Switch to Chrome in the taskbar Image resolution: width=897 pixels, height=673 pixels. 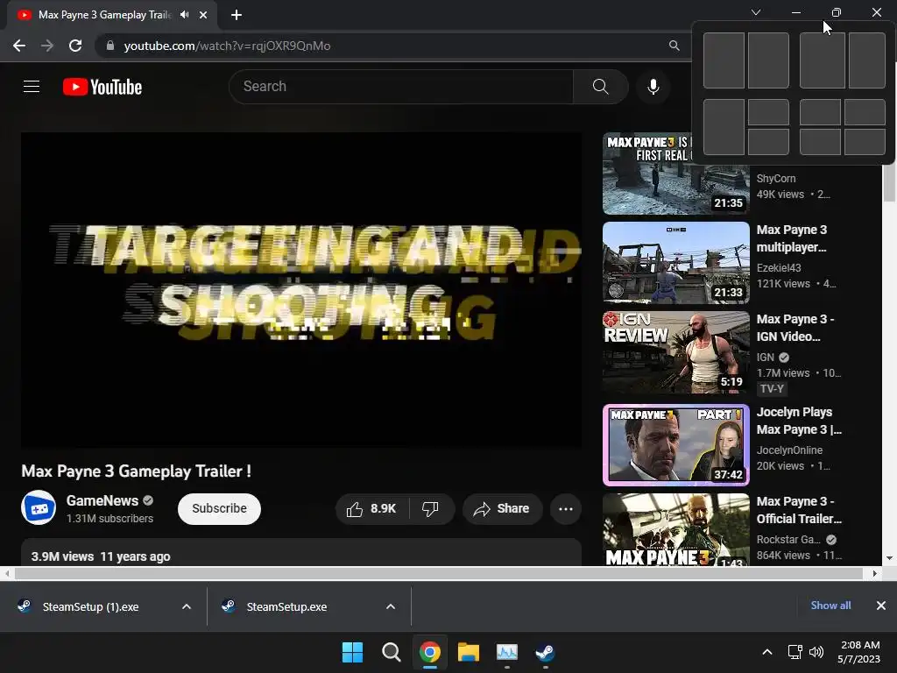coord(429,652)
